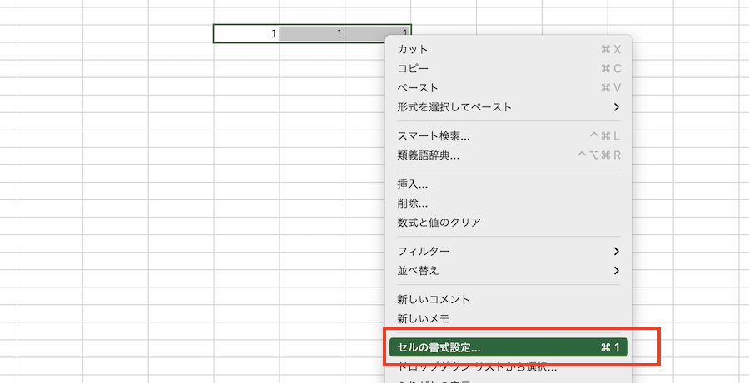Click the middle shaded cell containing 1
The height and width of the screenshot is (383, 749).
[x=312, y=33]
